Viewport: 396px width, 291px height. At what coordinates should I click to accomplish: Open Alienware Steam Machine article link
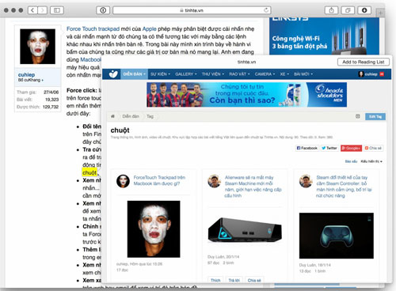253,187
